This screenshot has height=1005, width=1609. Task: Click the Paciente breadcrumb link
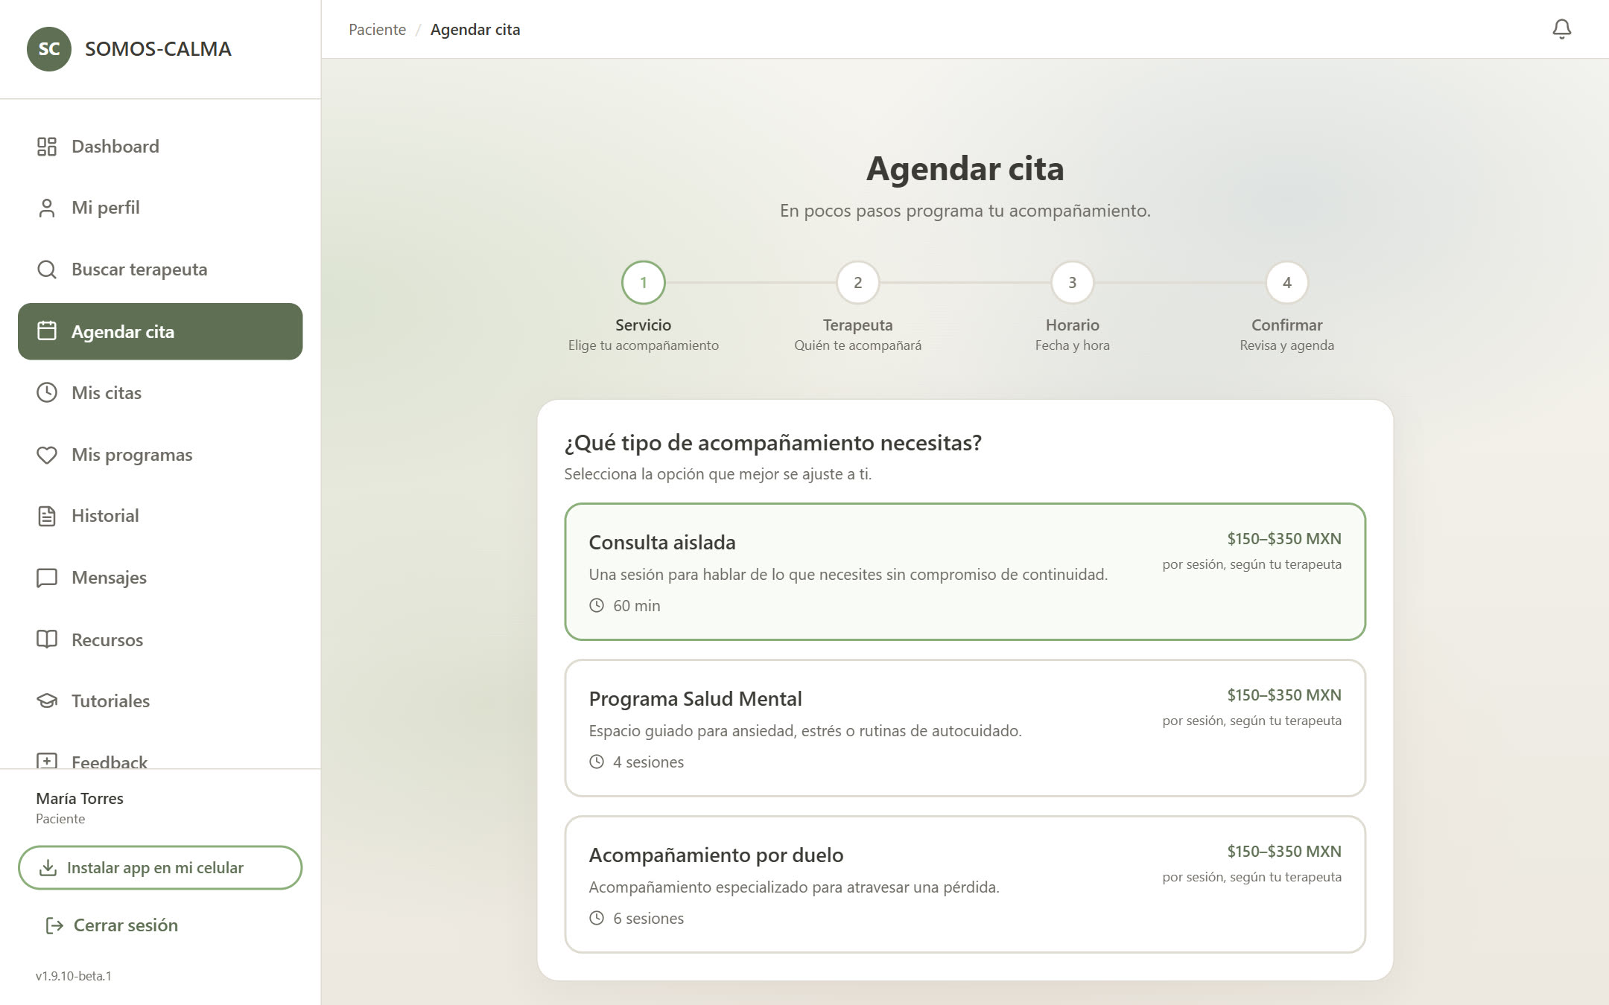click(x=378, y=30)
